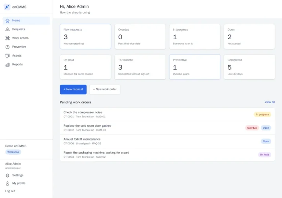Screen dimensions: 282x198
Task: Click the Overdue badge on gasket order
Action: (x=252, y=128)
